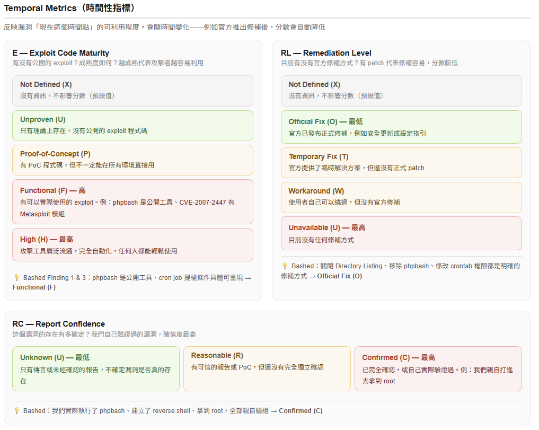Viewport: 539px width, 430px height.
Task: Select the Unavailable (U) — 最高 card
Action: pyautogui.click(x=401, y=233)
